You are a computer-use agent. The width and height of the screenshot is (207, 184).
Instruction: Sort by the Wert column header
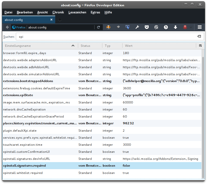(x=159, y=46)
